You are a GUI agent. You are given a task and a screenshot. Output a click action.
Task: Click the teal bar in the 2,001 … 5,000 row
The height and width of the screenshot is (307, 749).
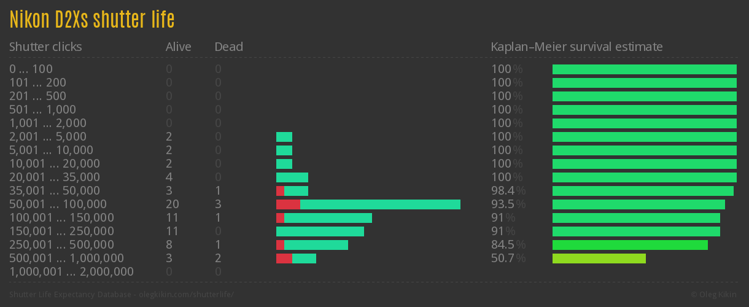click(x=284, y=137)
